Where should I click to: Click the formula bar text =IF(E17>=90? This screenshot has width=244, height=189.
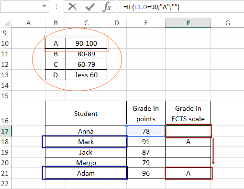(x=141, y=7)
